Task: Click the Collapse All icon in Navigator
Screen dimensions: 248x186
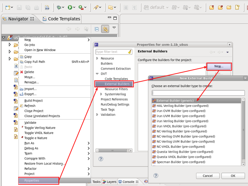Action: coord(97,29)
